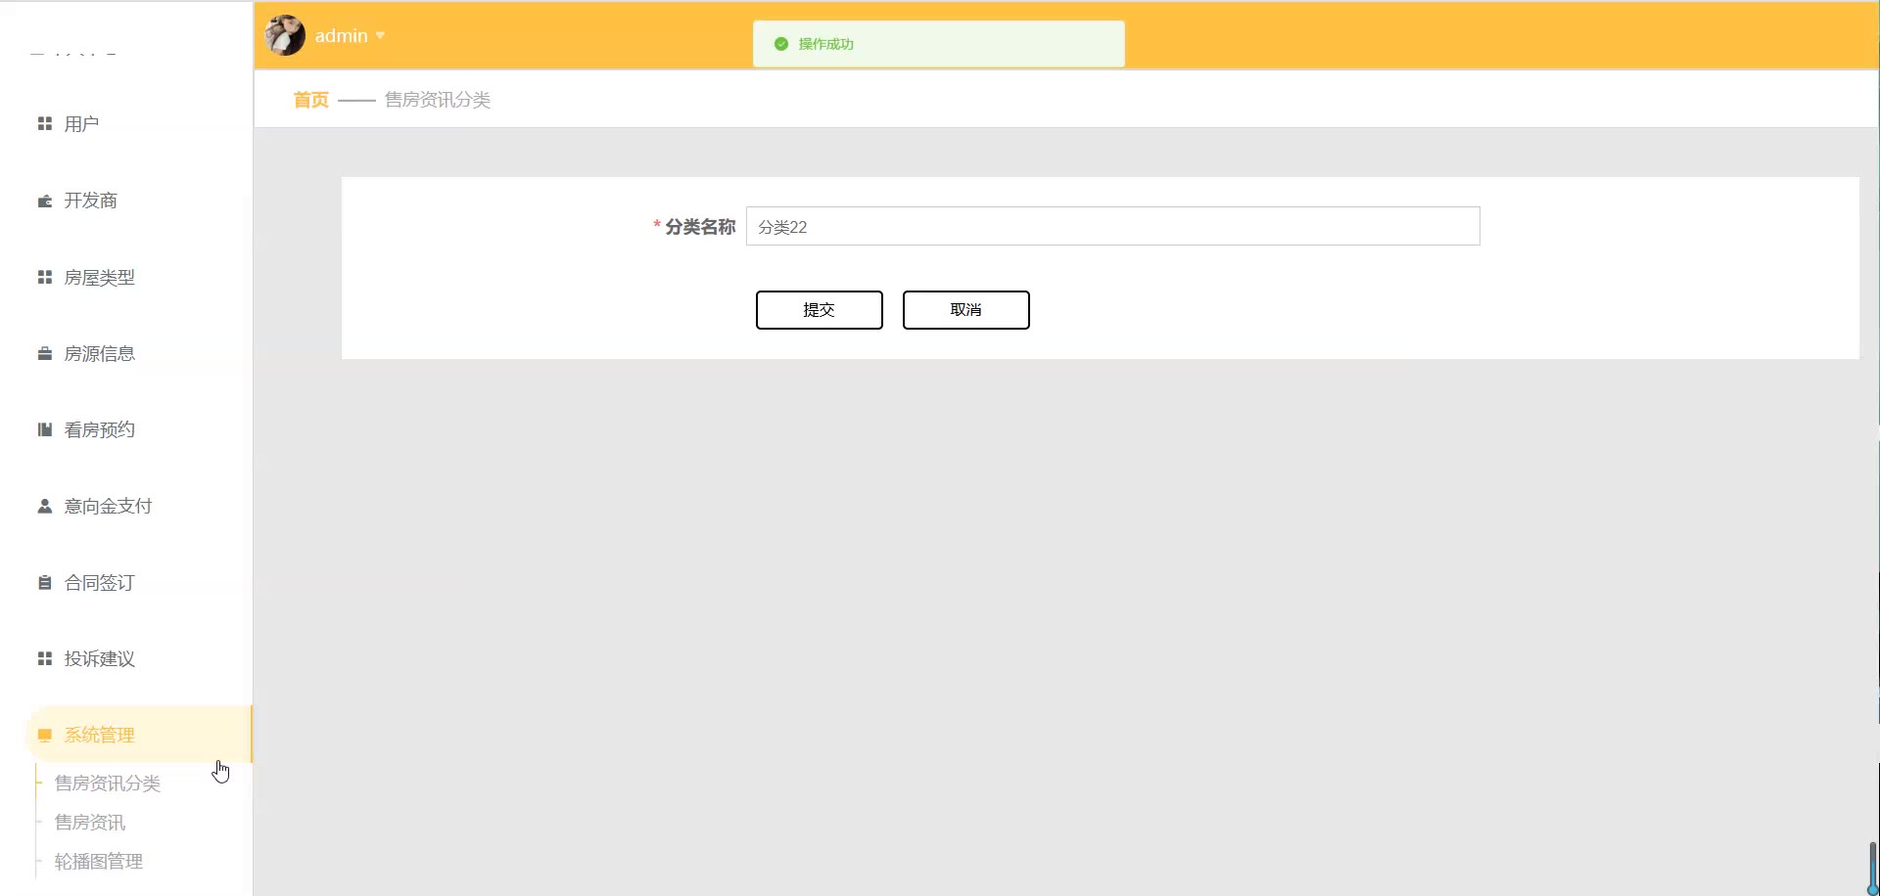Viewport: 1880px width, 896px height.
Task: Click the 分类名称 field label
Action: [x=700, y=227]
